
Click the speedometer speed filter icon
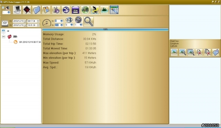(x=47, y=23)
